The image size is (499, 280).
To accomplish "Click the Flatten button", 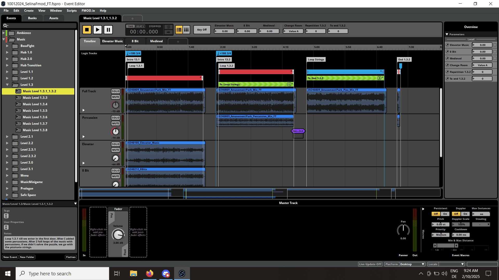I will coord(71,257).
